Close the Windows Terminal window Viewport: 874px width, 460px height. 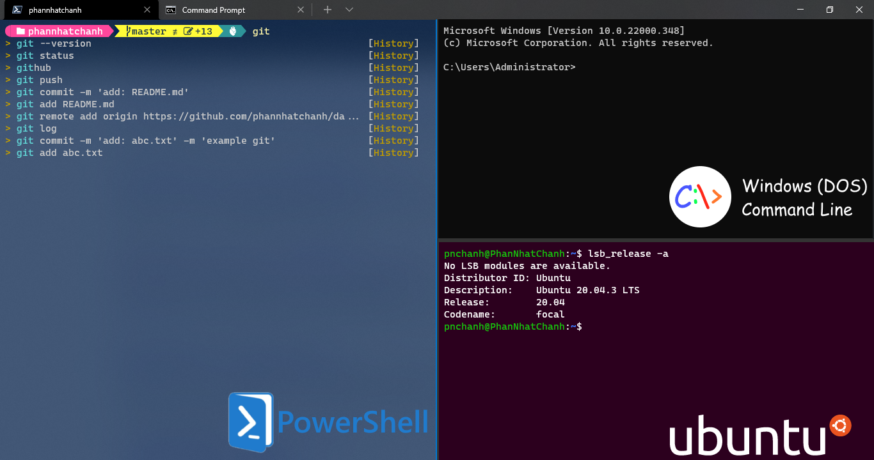(859, 10)
